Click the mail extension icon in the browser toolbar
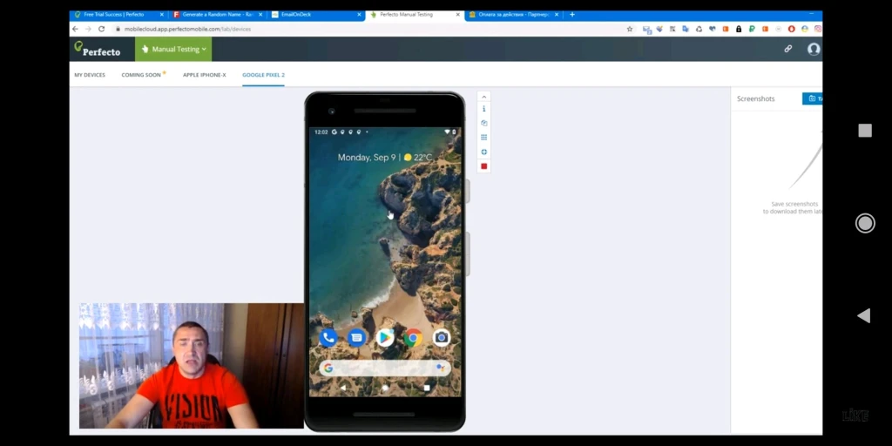This screenshot has height=446, width=892. click(647, 29)
